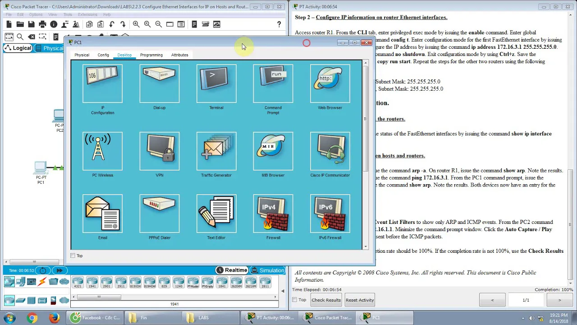Click the Print toolbar icon

(x=42, y=24)
